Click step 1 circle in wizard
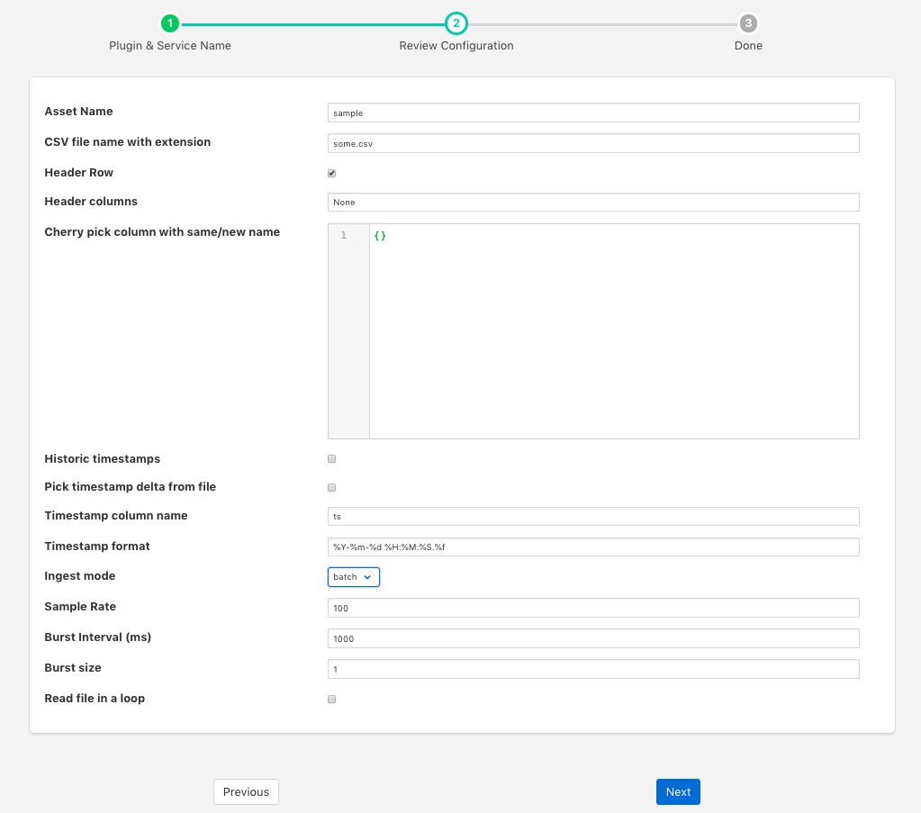 [170, 23]
